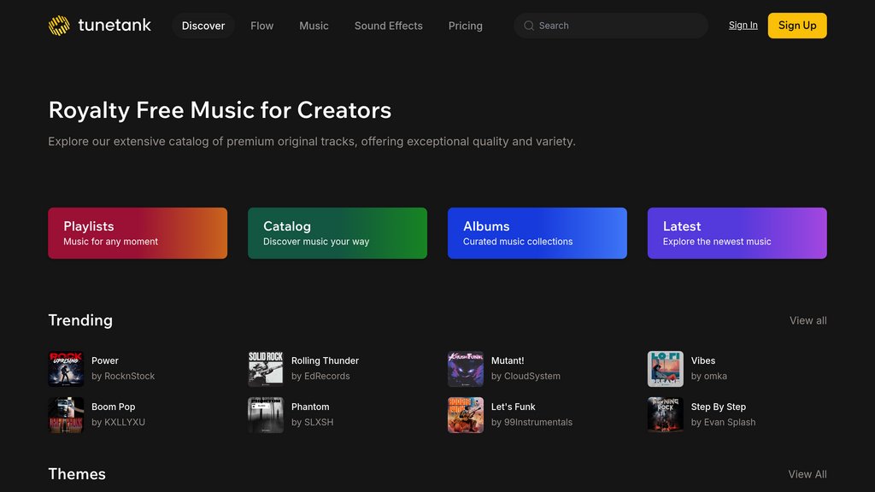View all Trending tracks
This screenshot has width=875, height=492.
click(807, 320)
